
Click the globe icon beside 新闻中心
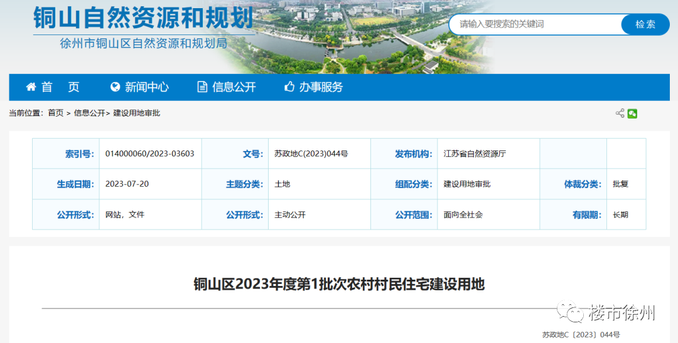[x=115, y=87]
